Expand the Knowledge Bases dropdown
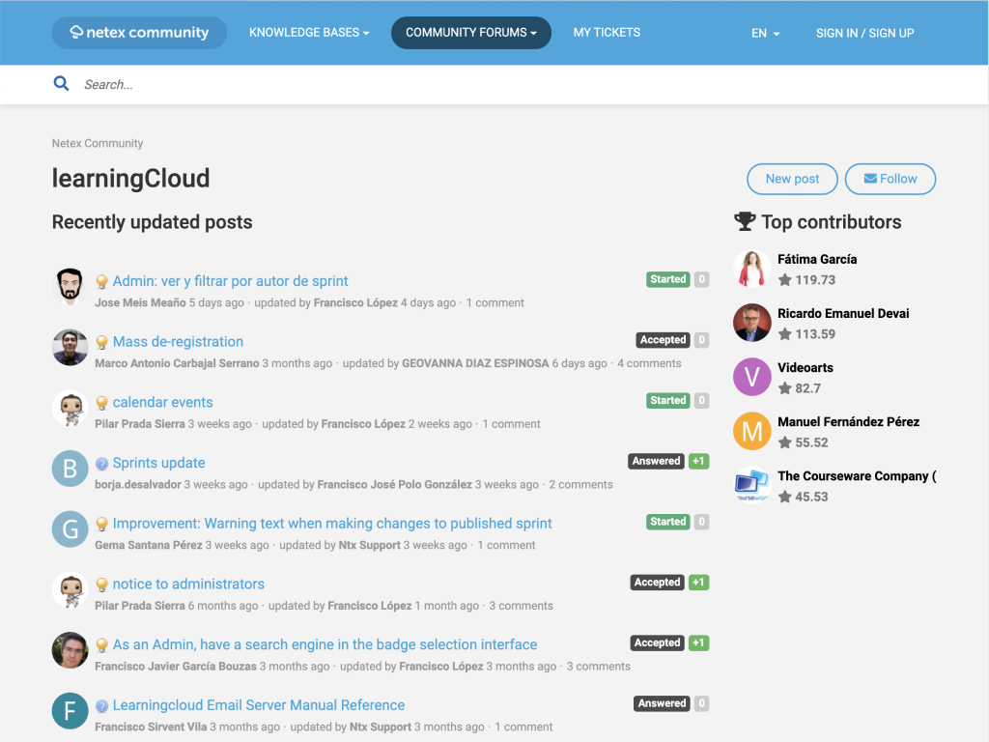The image size is (989, 742). pyautogui.click(x=309, y=33)
